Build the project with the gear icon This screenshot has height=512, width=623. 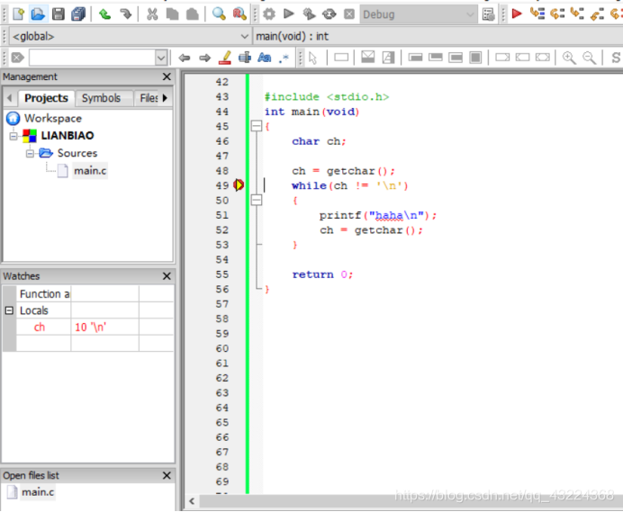pyautogui.click(x=269, y=14)
